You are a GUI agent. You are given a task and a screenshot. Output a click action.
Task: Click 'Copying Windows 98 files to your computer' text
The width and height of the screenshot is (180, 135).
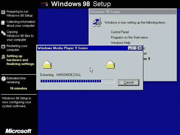[20, 36]
